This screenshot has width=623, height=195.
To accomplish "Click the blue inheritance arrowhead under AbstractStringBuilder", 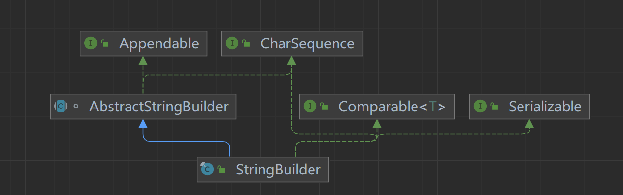I will coord(143,124).
